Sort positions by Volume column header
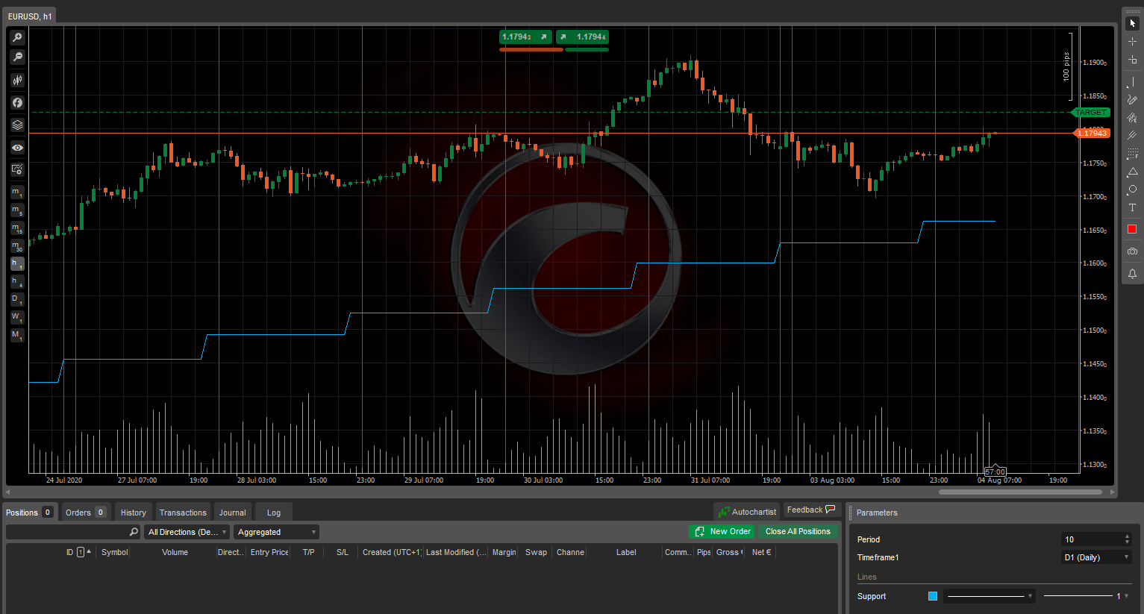 (175, 552)
